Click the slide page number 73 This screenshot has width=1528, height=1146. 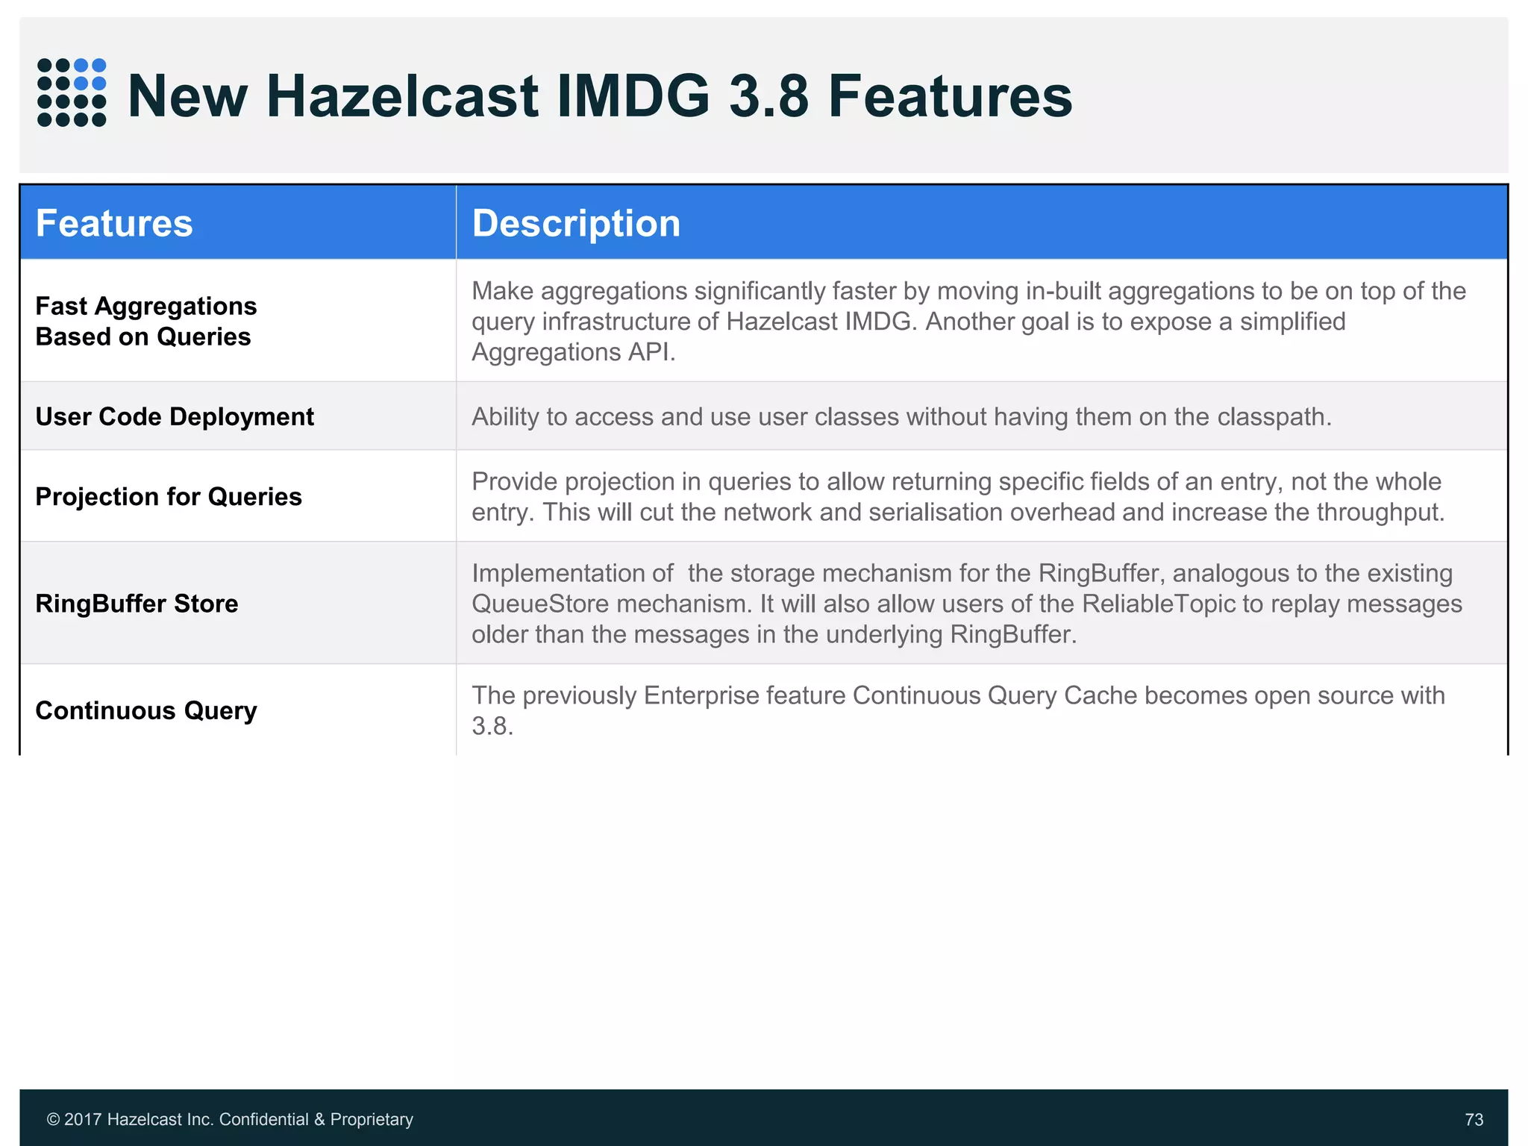coord(1474,1119)
